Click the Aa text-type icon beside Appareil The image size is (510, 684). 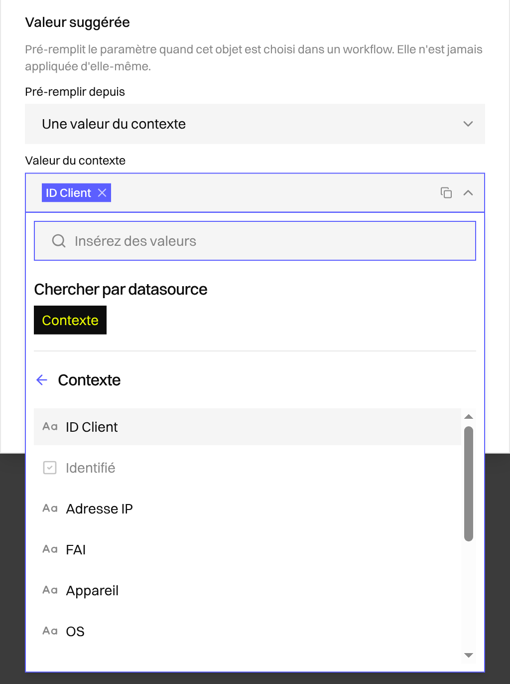click(50, 590)
